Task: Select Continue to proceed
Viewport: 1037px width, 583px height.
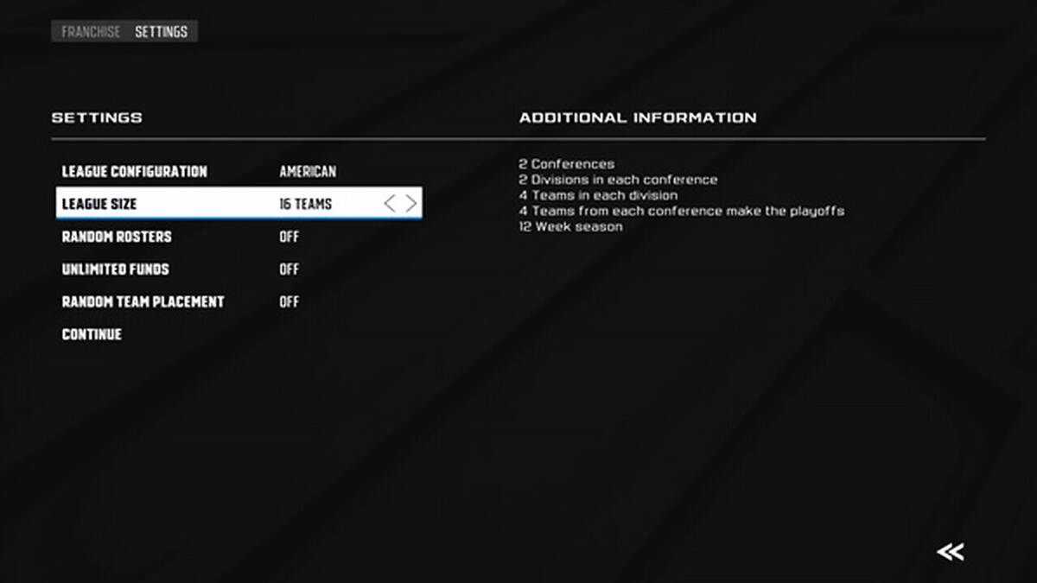Action: click(92, 334)
